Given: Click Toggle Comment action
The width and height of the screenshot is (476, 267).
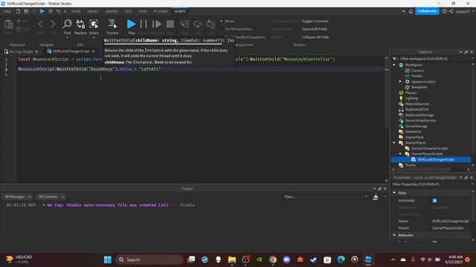Looking at the screenshot, I should (x=315, y=22).
